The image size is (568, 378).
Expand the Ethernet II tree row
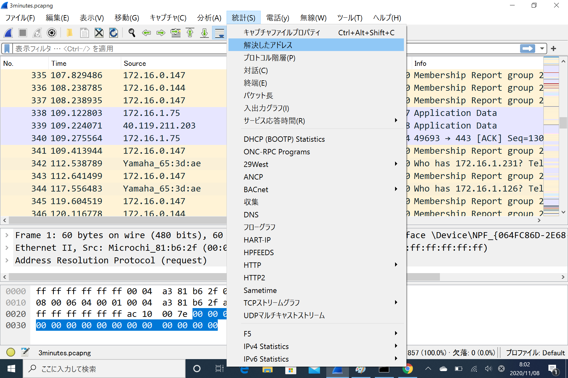7,248
